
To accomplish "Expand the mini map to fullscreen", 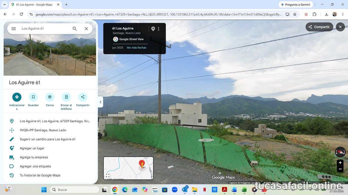I will (108, 175).
